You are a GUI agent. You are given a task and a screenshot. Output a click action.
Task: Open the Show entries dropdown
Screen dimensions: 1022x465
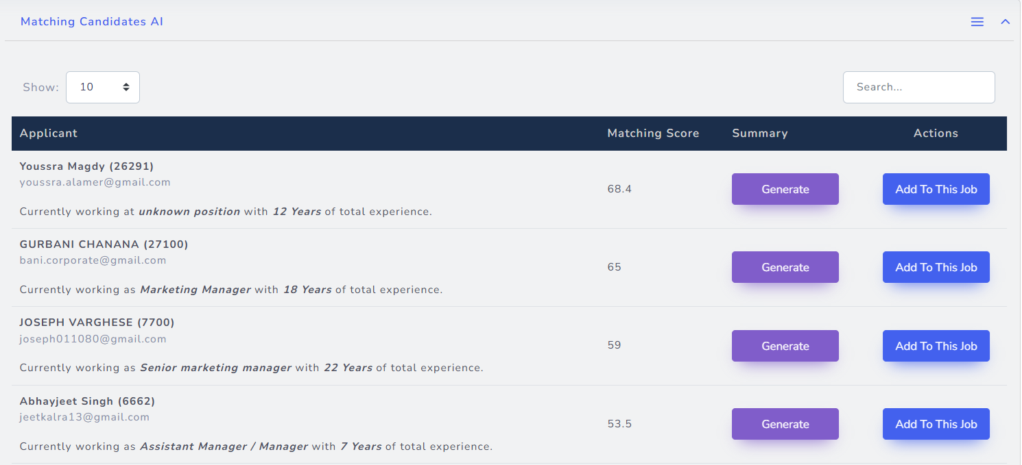(x=103, y=88)
